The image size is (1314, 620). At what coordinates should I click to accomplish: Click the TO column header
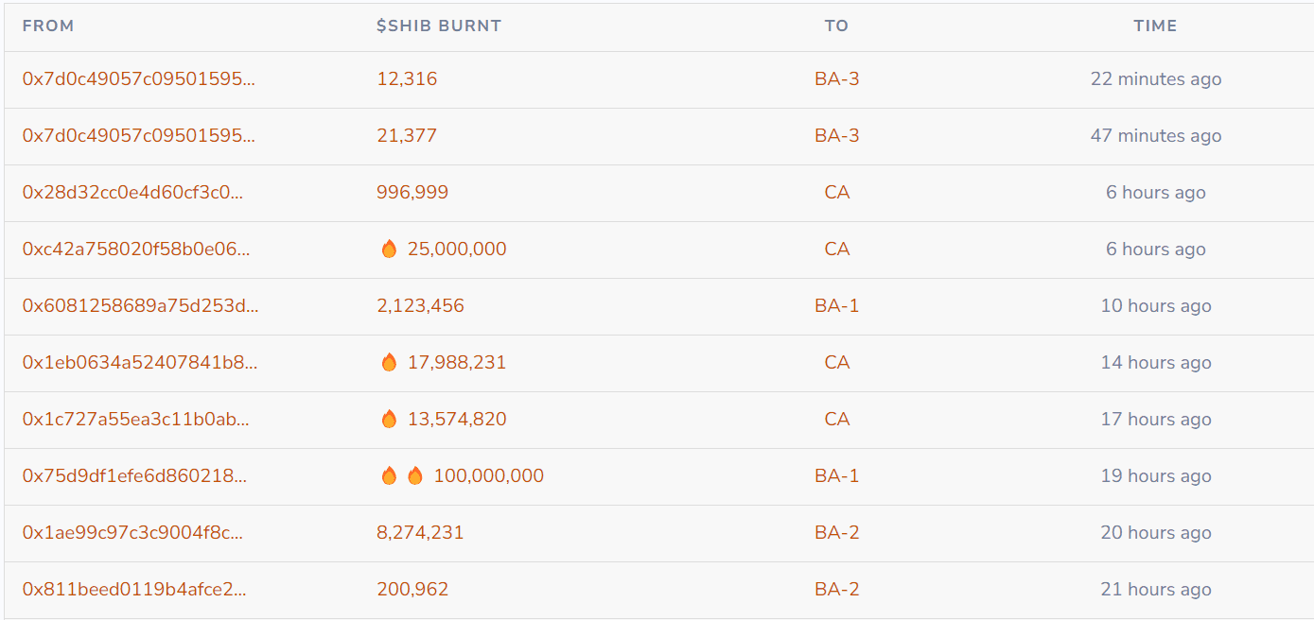coord(836,26)
